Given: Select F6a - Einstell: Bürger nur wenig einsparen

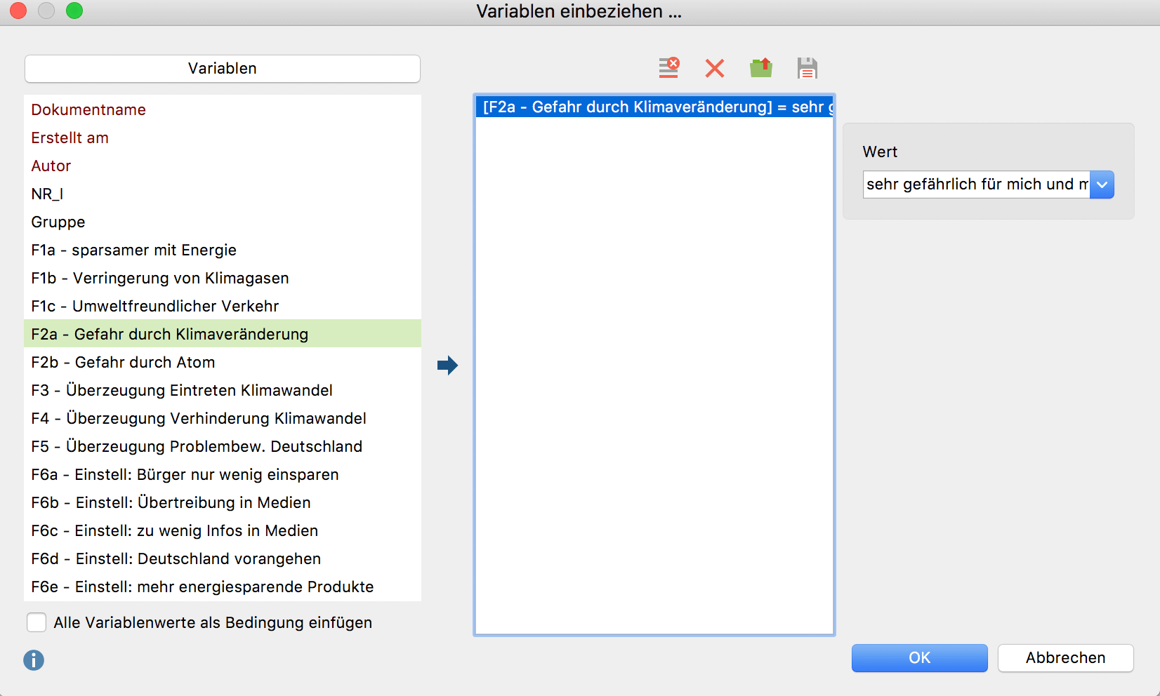Looking at the screenshot, I should coord(223,474).
